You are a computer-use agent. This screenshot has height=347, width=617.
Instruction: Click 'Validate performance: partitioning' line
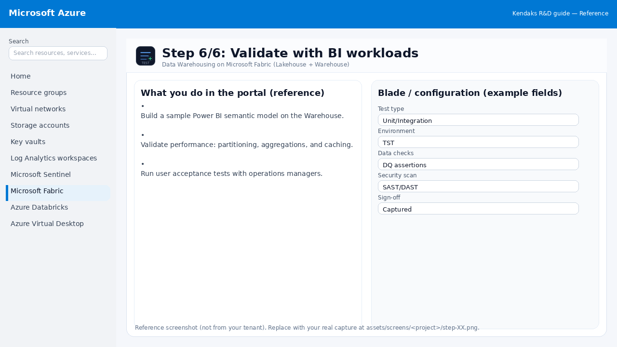(247, 145)
